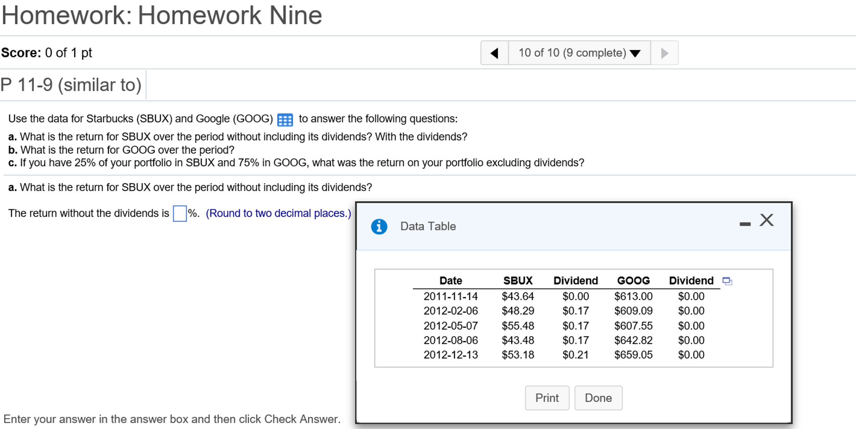Select the GOOG column header
The width and height of the screenshot is (856, 429).
633,281
